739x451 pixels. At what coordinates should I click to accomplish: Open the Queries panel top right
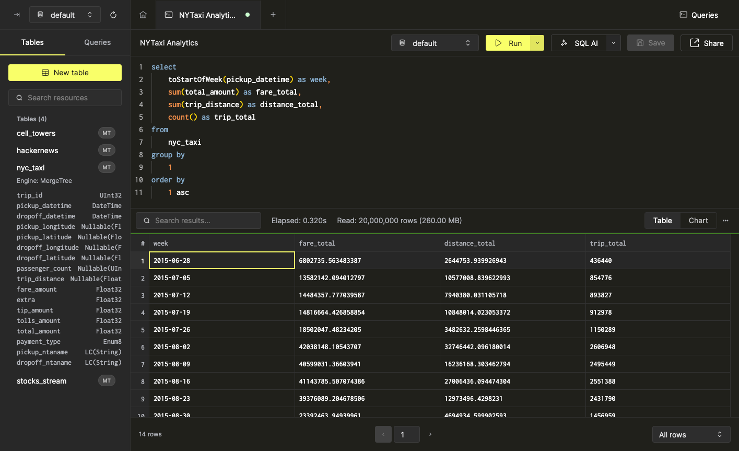coord(698,15)
